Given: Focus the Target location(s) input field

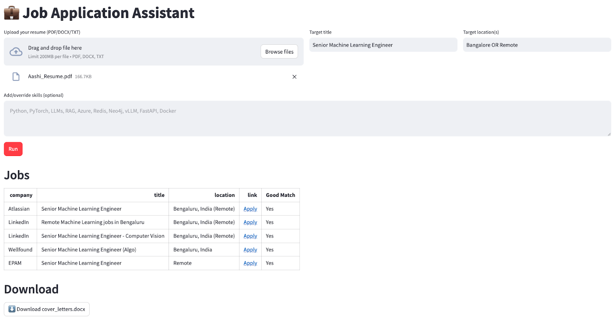Looking at the screenshot, I should click(536, 45).
